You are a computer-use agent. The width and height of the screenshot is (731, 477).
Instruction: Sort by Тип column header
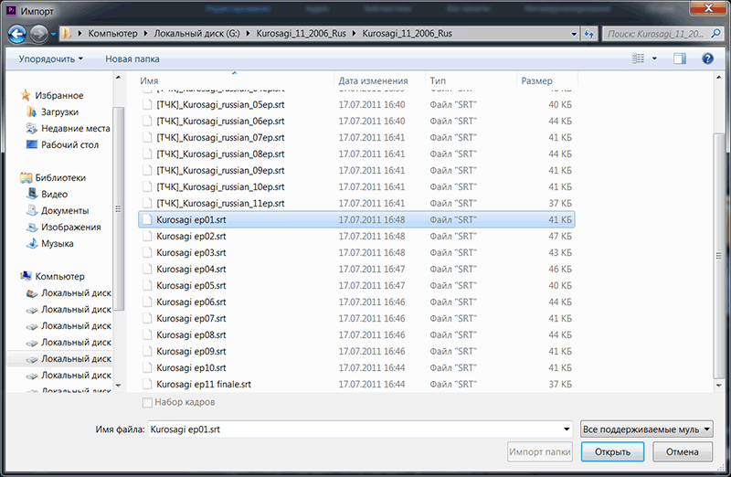tap(471, 80)
